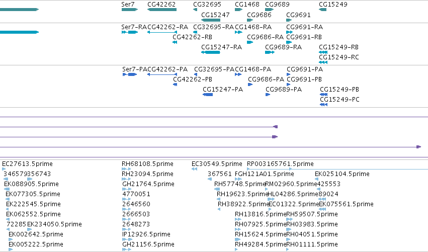Click the EK002642.5prime EST label
The width and height of the screenshot is (428, 252).
tap(36, 234)
